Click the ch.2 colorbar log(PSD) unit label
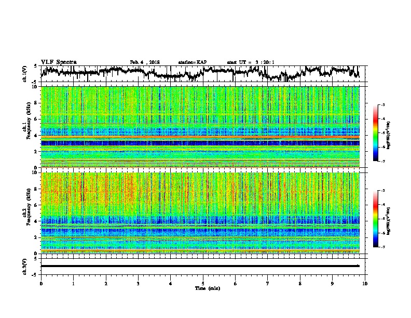Image resolution: width=411 pixels, height=318 pixels. click(x=389, y=221)
